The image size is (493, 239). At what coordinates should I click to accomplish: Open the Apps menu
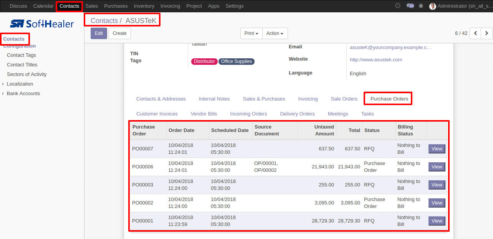tap(213, 6)
